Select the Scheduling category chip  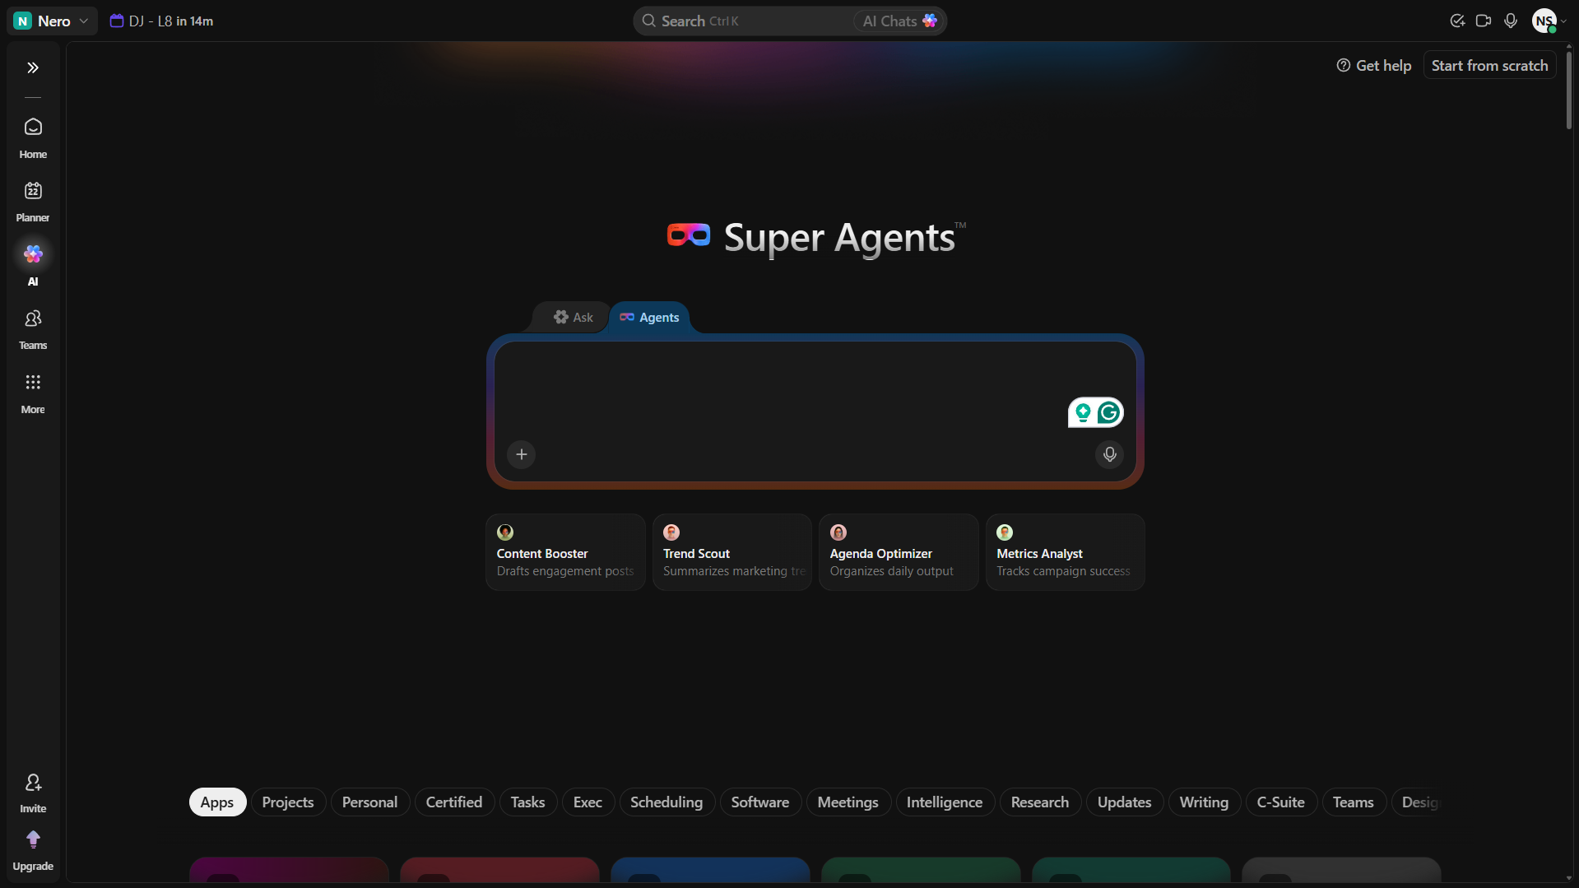666,802
